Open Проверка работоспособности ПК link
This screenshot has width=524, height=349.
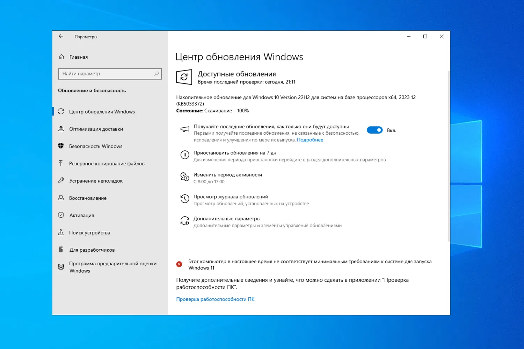(215, 299)
